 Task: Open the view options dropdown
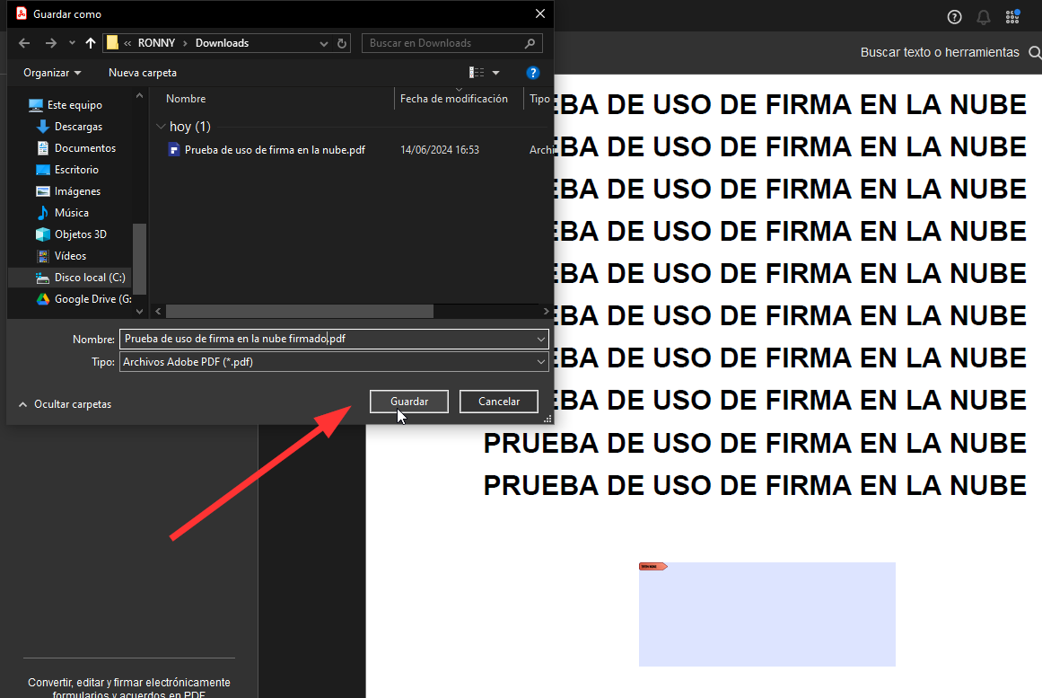pos(495,73)
